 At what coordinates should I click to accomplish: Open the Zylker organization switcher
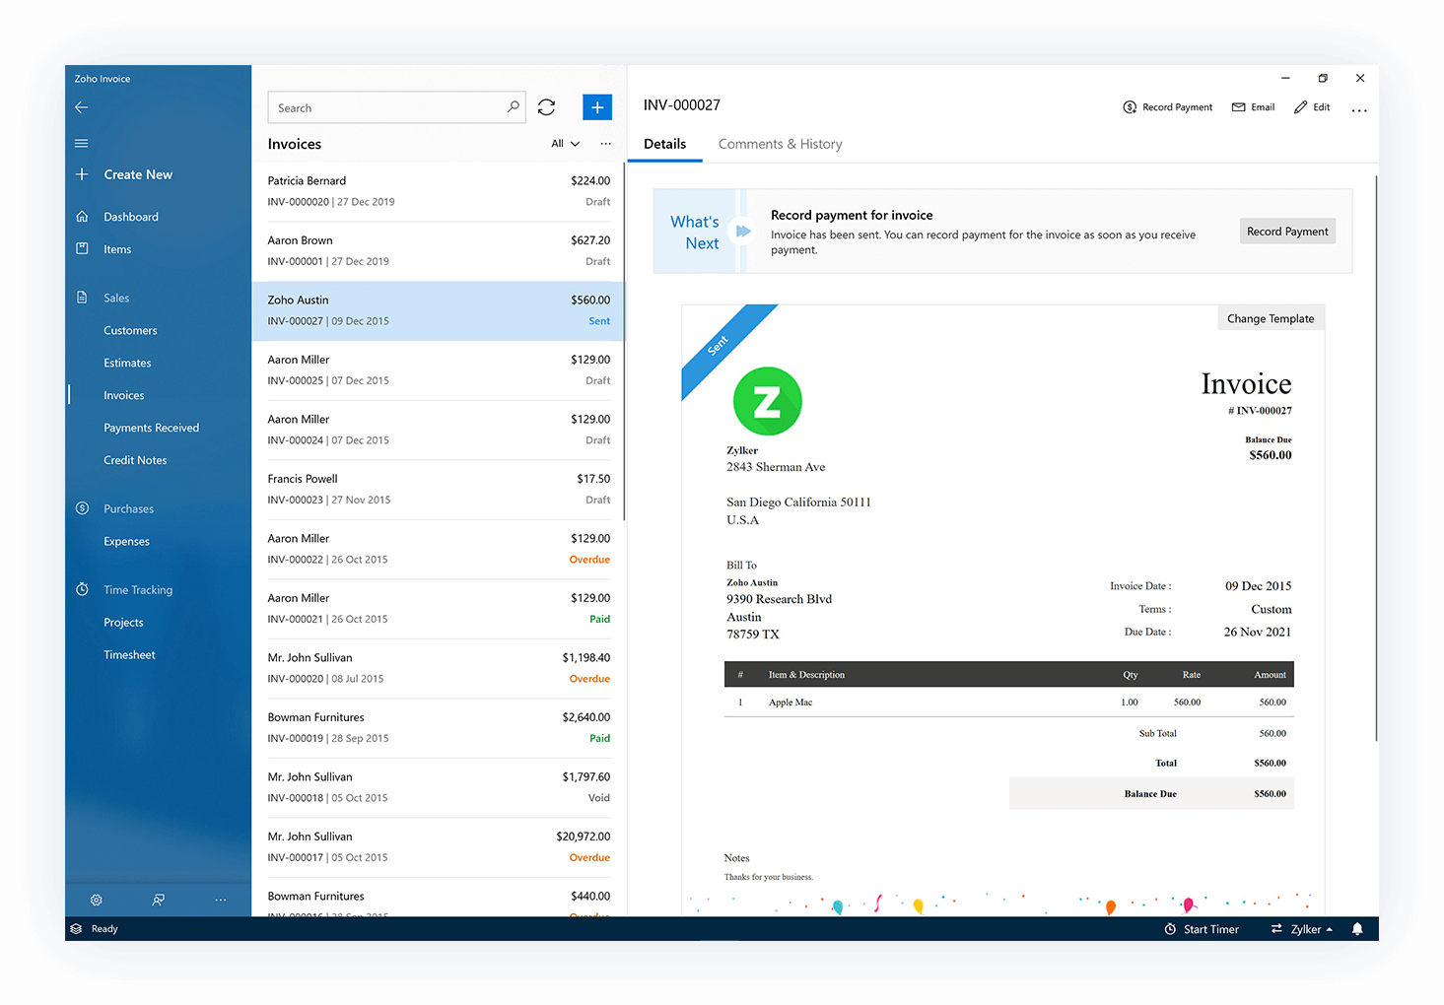(x=1302, y=929)
